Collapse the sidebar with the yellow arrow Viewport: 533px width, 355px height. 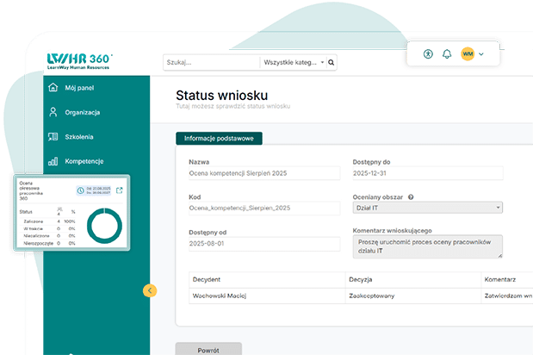coord(150,290)
